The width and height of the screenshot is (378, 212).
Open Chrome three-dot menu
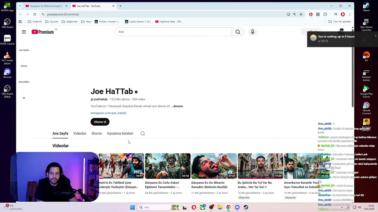click(350, 14)
